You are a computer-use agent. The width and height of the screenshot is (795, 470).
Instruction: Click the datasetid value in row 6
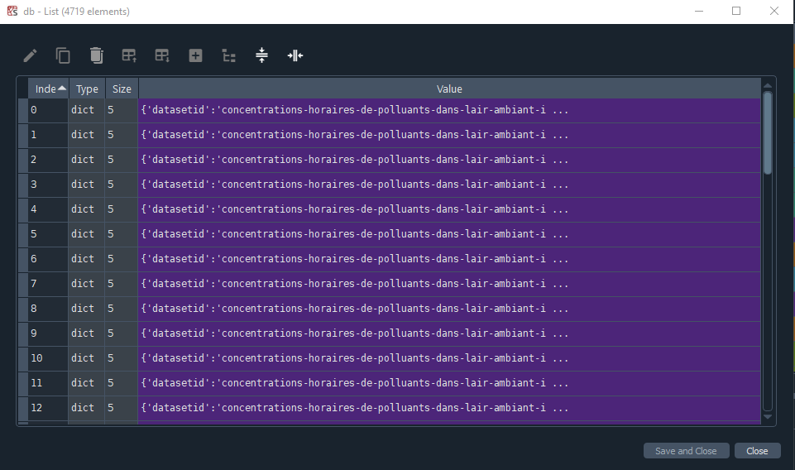click(x=449, y=259)
